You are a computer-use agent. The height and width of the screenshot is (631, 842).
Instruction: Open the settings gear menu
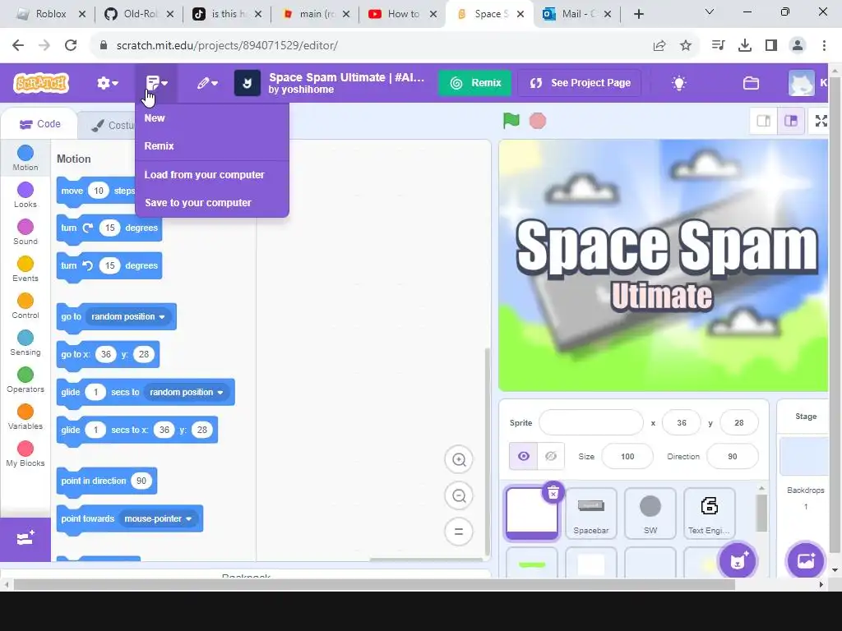(x=107, y=83)
